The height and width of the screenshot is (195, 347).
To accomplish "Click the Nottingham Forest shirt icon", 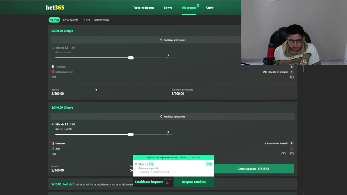I will point(53,72).
